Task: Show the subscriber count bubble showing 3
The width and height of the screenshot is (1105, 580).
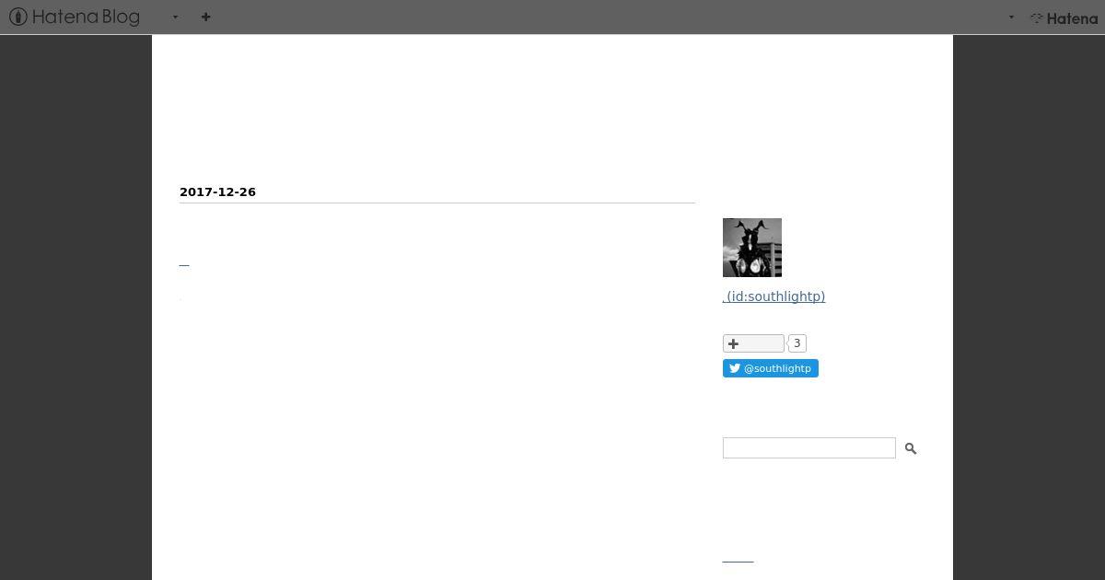Action: [797, 343]
